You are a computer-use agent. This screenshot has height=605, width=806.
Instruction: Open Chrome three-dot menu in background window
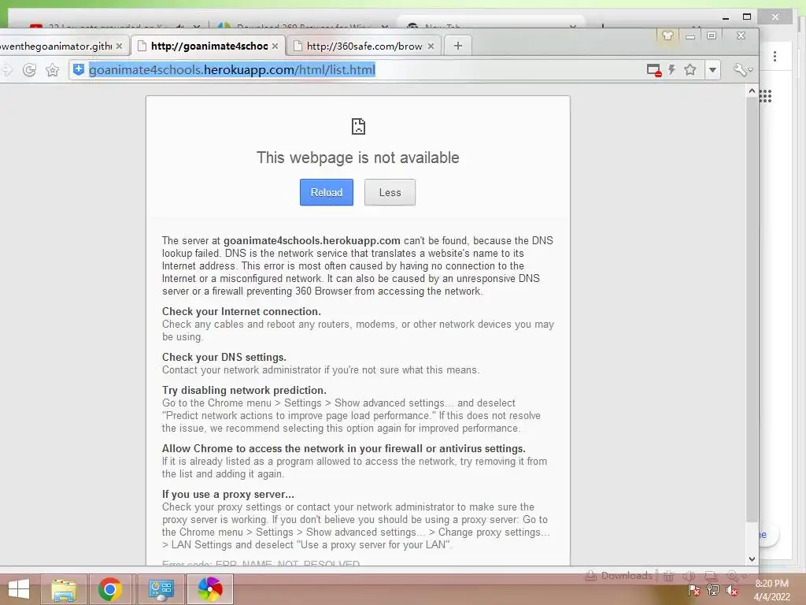[775, 56]
